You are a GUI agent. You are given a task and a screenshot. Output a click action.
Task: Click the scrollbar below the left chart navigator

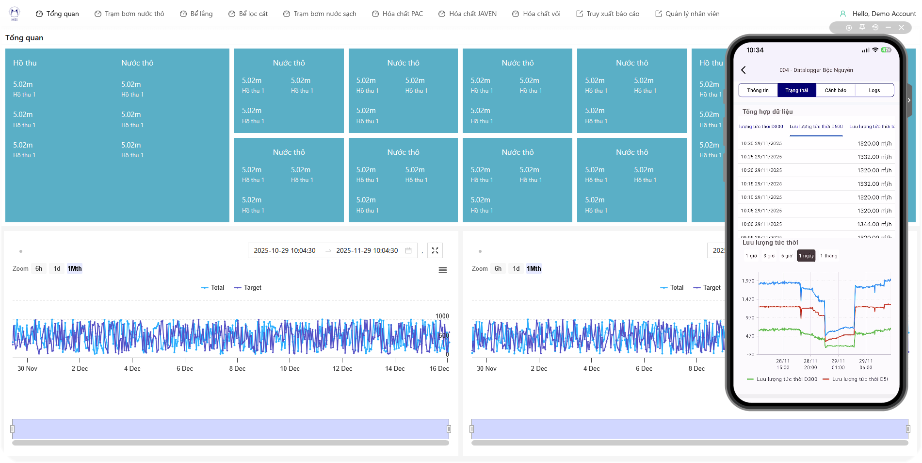pos(230,443)
